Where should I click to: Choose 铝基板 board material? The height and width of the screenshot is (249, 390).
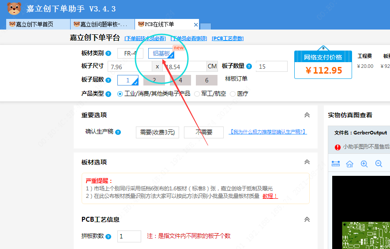tap(161, 53)
